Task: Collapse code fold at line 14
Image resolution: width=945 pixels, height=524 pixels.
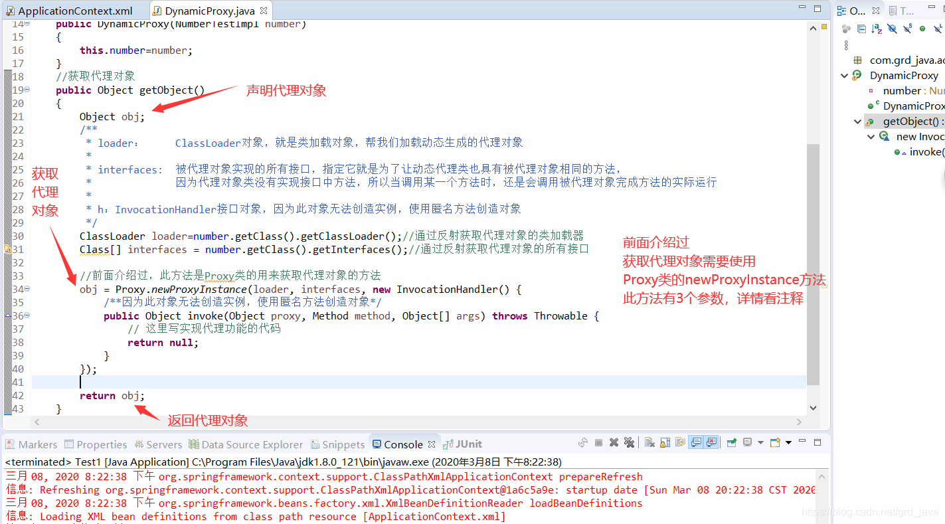Action: [27, 24]
